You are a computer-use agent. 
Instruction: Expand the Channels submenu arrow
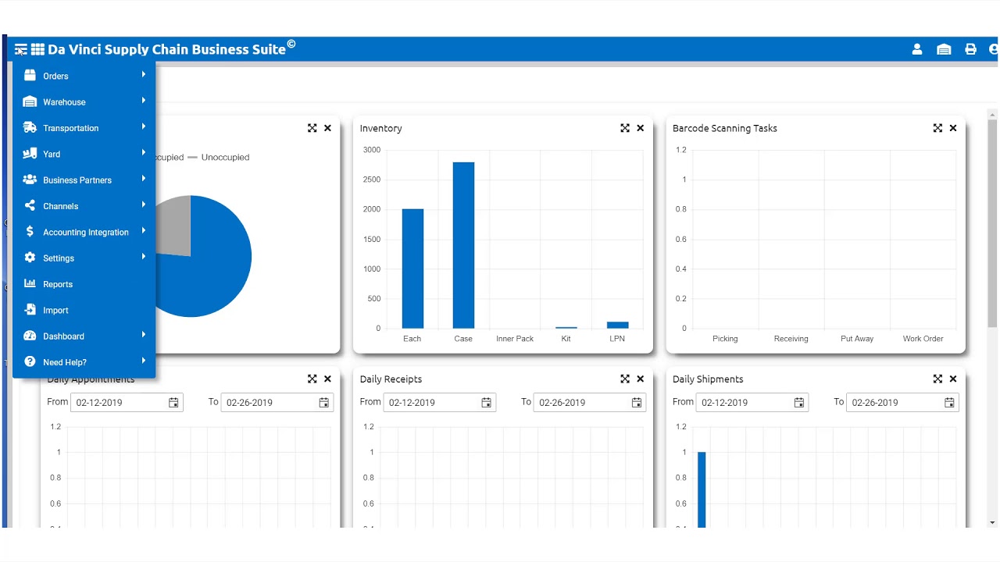coord(144,205)
